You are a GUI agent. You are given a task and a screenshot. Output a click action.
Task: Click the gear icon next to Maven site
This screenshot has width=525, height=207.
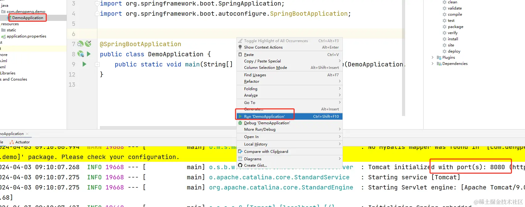point(445,45)
